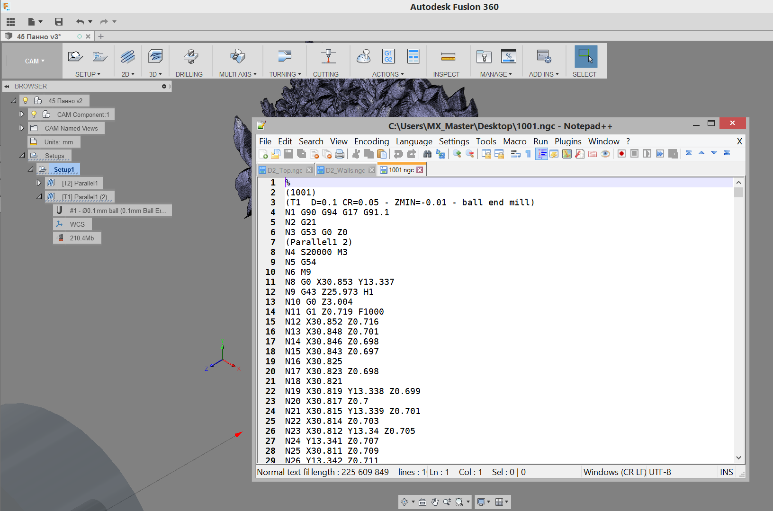Click the Cutting tool icon
This screenshot has height=511, width=773.
pos(328,57)
